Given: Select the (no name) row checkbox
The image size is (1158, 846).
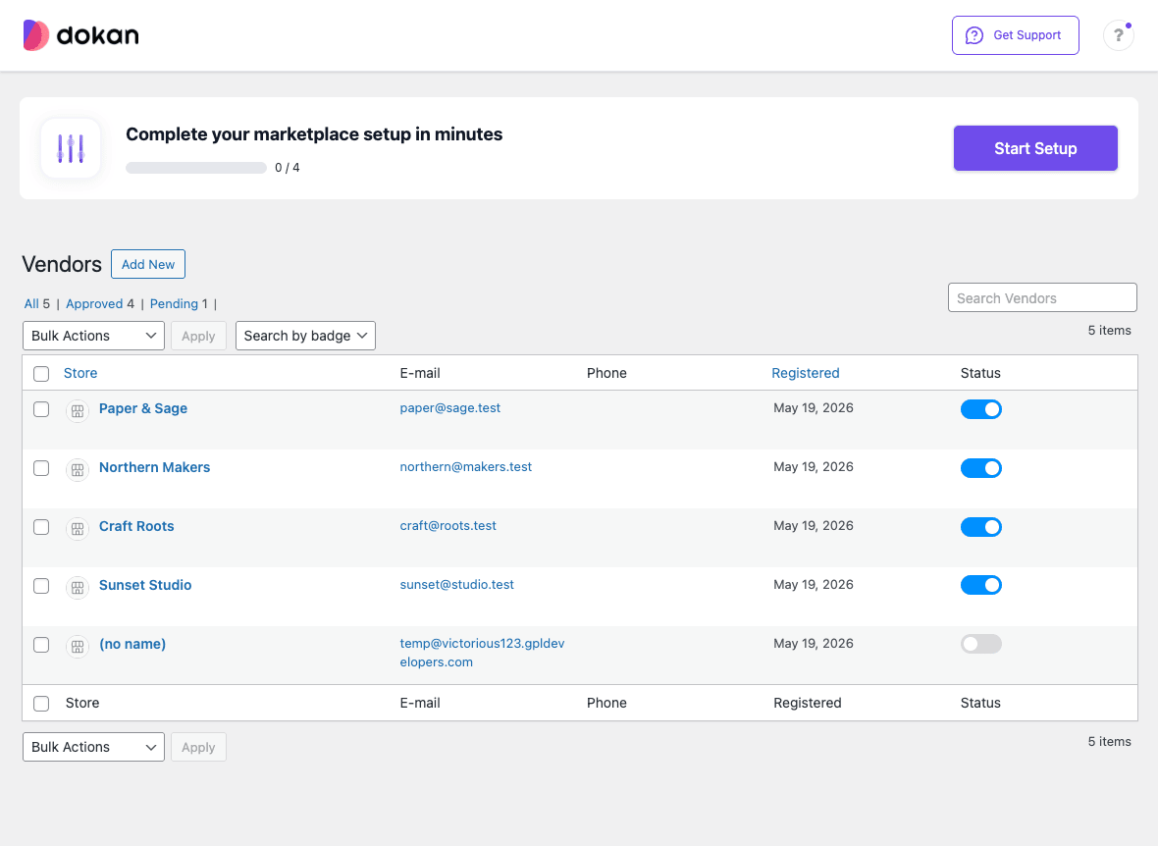Looking at the screenshot, I should click(41, 645).
